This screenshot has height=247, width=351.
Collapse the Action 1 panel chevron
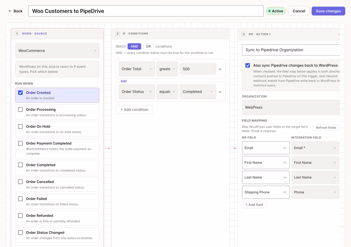tap(339, 34)
